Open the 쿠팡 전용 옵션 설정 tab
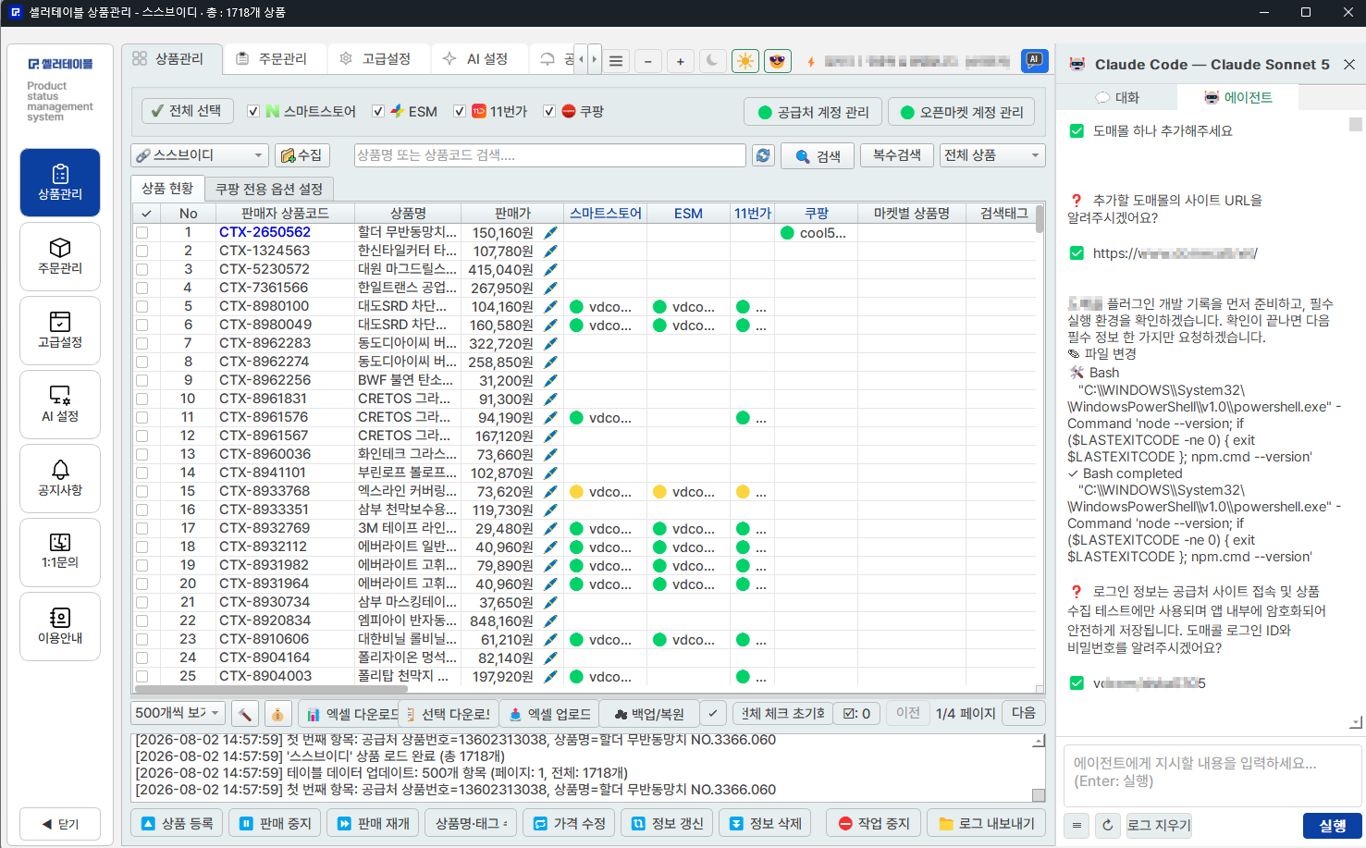 269,189
